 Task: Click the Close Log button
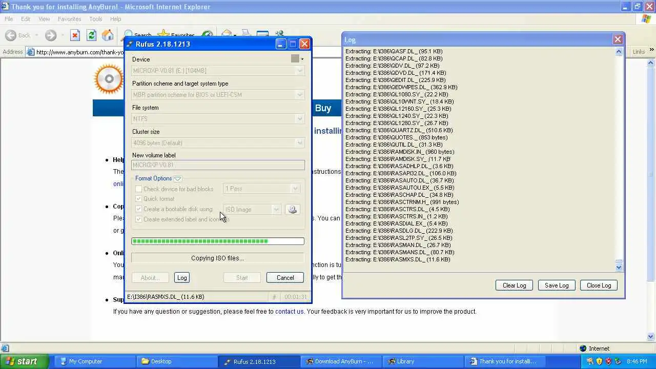pos(599,285)
